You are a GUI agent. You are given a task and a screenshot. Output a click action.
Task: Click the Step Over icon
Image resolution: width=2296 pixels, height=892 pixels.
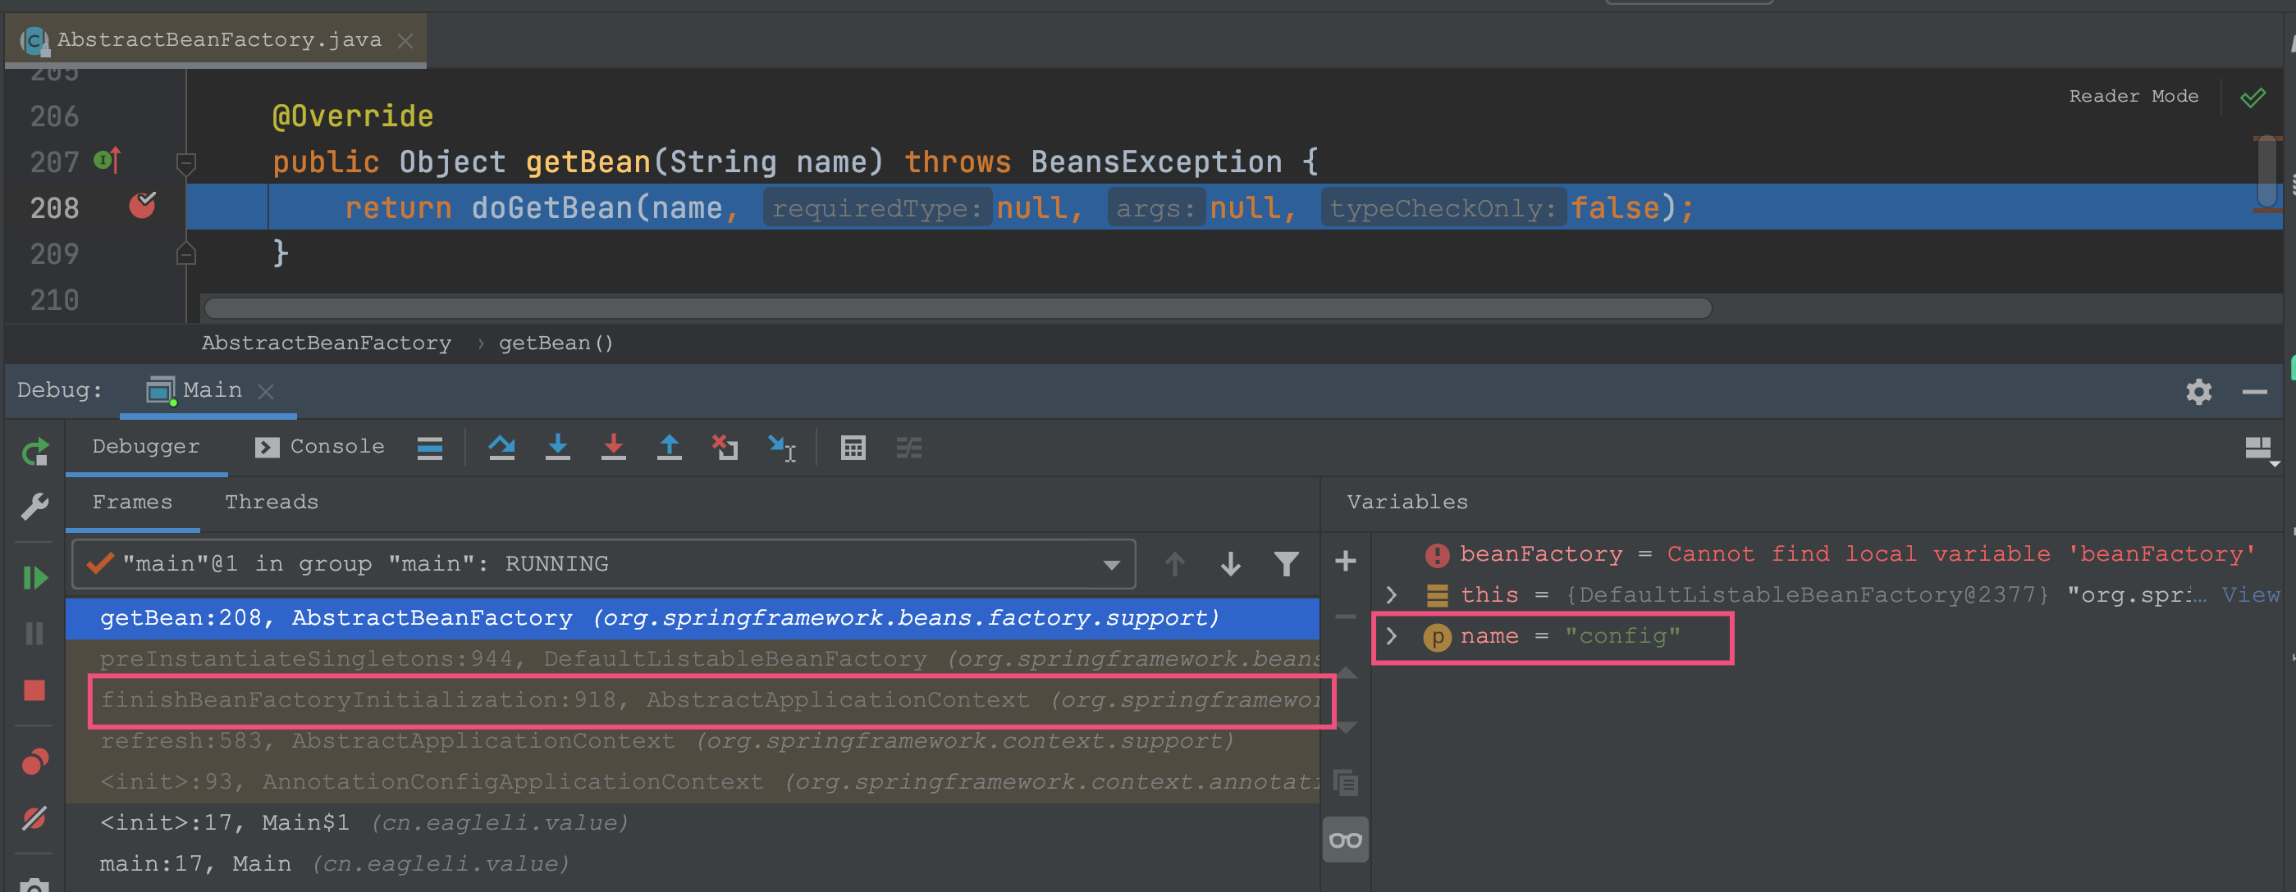pyautogui.click(x=502, y=448)
